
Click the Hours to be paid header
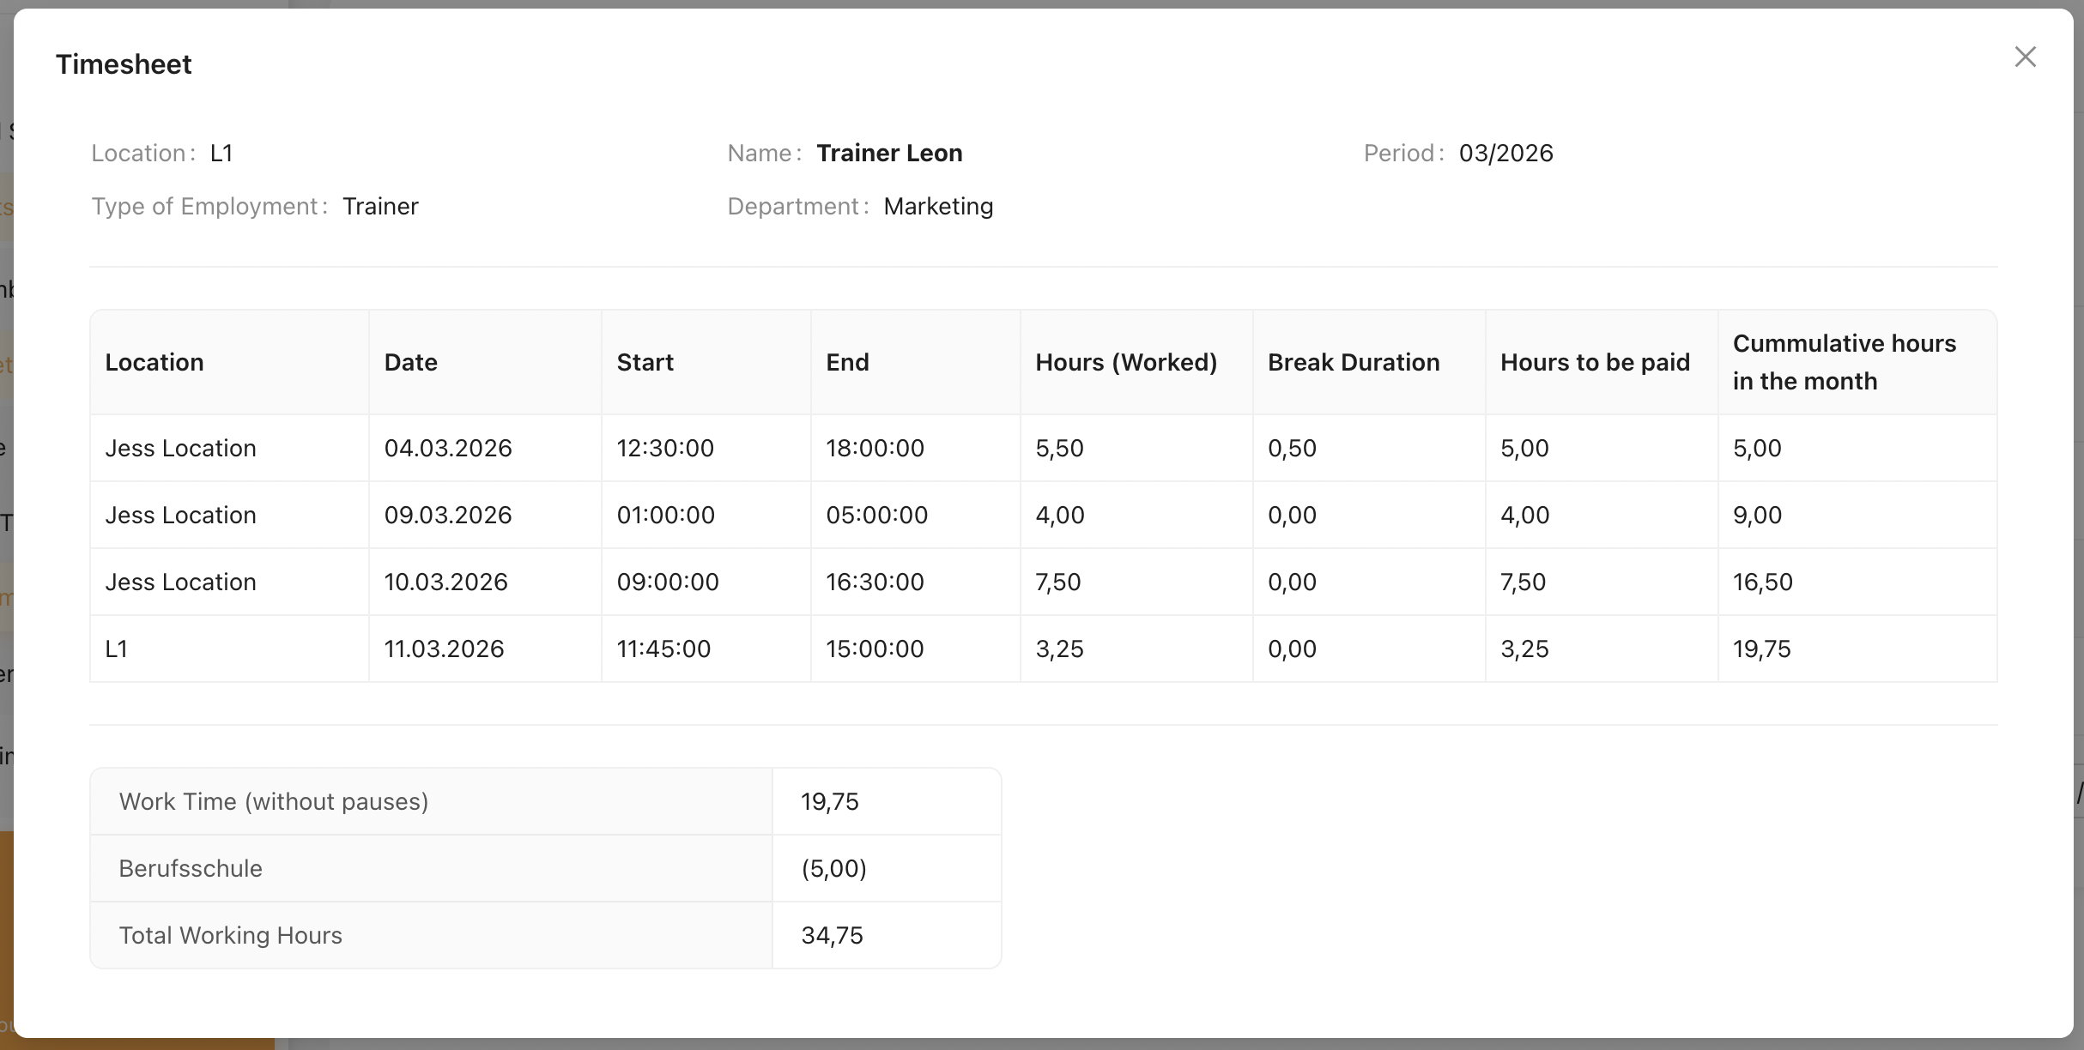pos(1595,362)
